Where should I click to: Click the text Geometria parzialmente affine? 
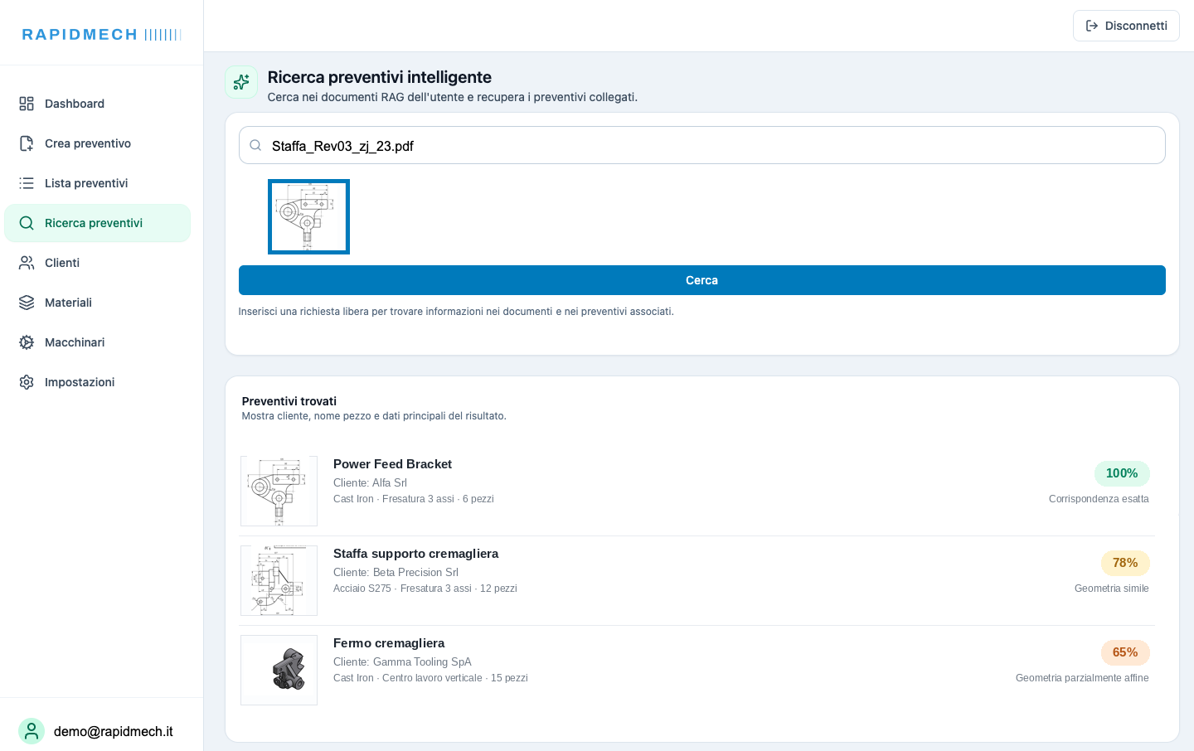point(1082,678)
